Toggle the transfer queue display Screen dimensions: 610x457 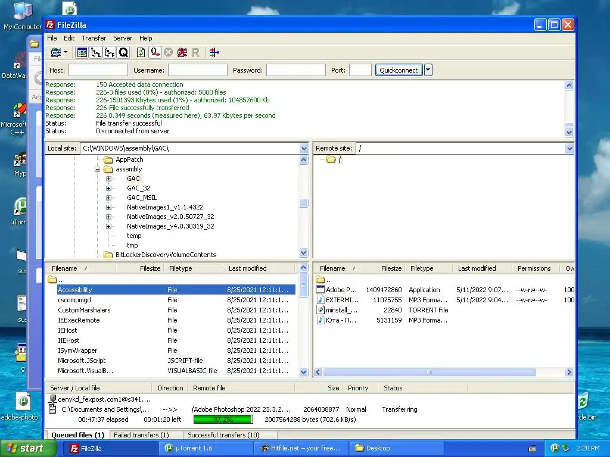tap(123, 52)
